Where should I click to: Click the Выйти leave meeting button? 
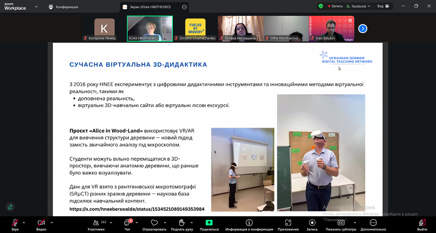click(422, 224)
